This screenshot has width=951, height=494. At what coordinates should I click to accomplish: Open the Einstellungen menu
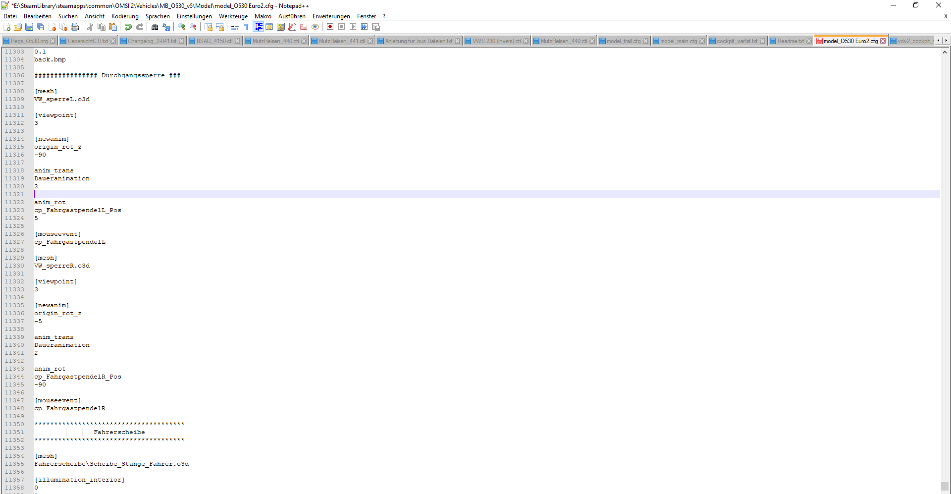pos(194,16)
